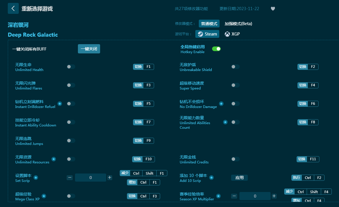Image resolution: width=339 pixels, height=207 pixels.
Task: Select the XGP platform tab
Action: click(232, 34)
